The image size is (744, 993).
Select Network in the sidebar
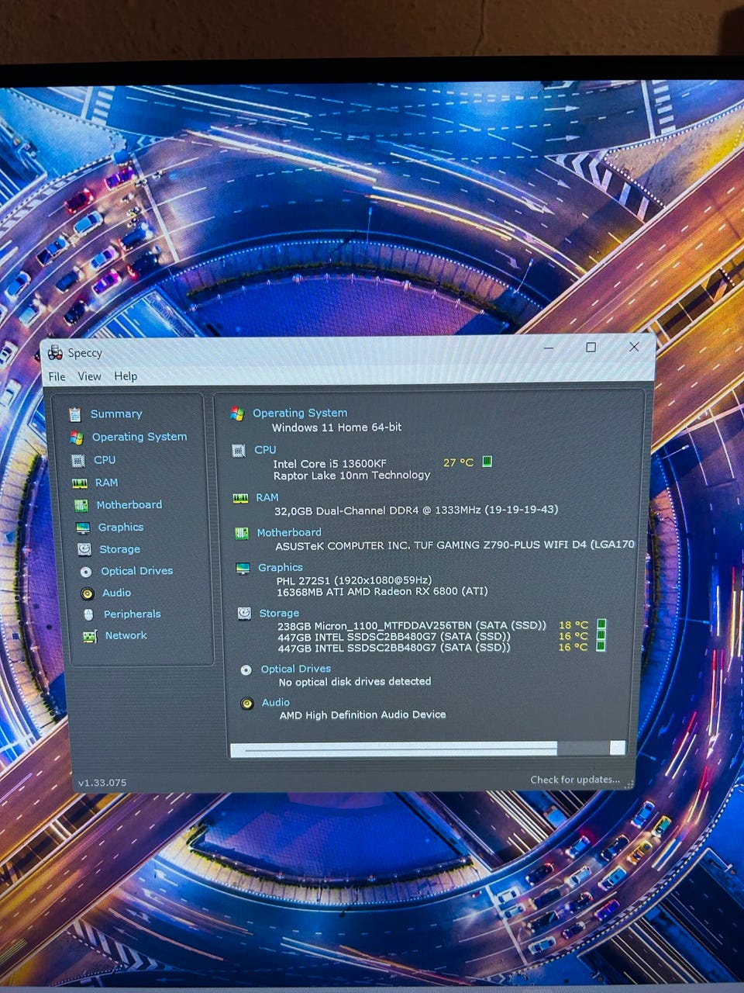[x=126, y=635]
